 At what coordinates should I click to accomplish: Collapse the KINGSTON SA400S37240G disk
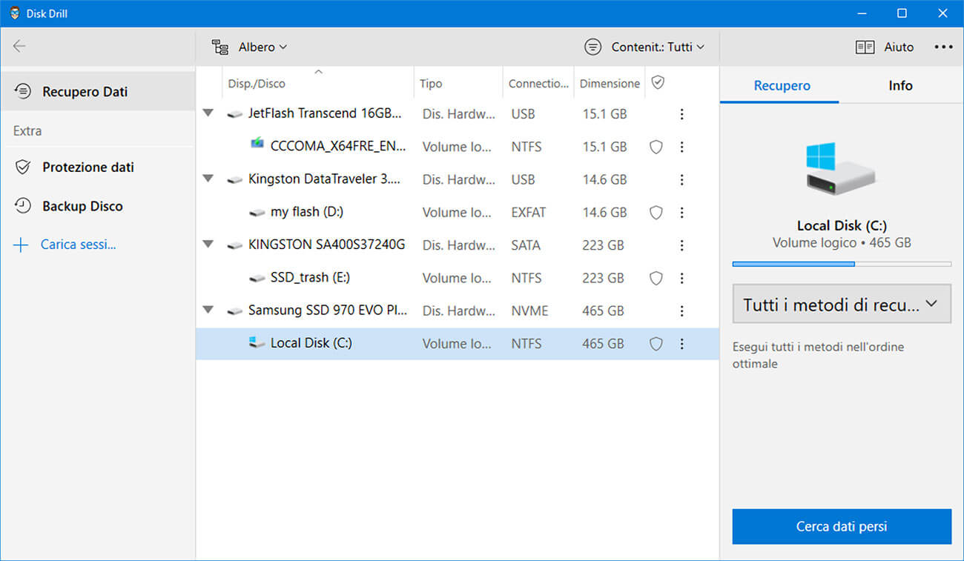(x=208, y=244)
